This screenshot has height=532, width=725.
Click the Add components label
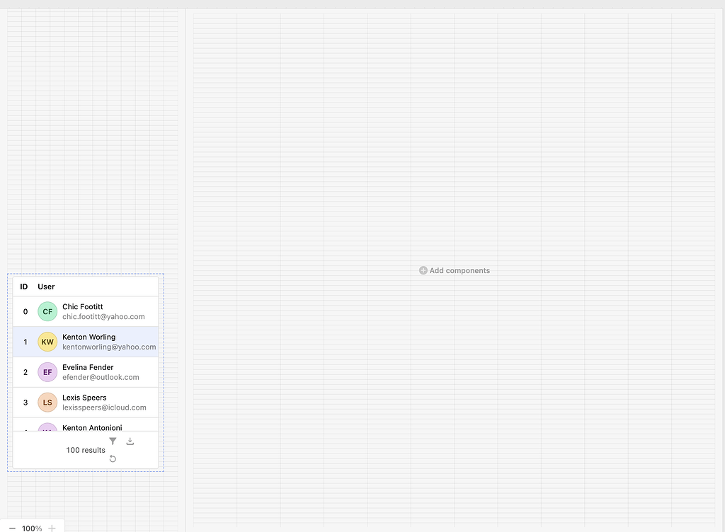coord(459,270)
